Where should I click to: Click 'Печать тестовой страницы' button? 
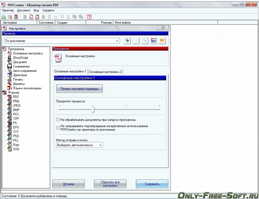coord(80,89)
